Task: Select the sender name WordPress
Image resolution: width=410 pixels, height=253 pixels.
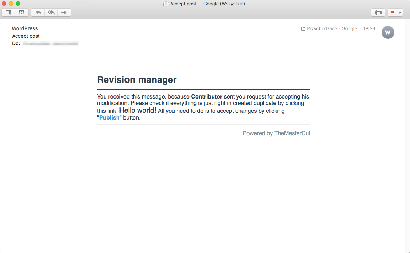Action: [x=25, y=28]
